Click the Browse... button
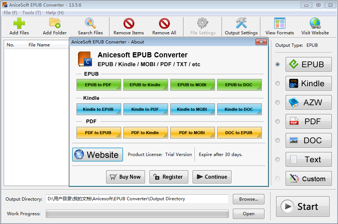338x224 pixels. pos(249,199)
